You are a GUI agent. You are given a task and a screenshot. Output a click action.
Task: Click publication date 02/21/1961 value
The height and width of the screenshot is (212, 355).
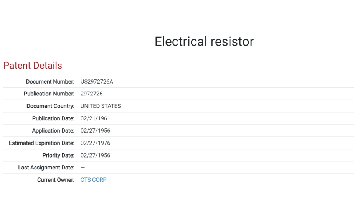95,118
